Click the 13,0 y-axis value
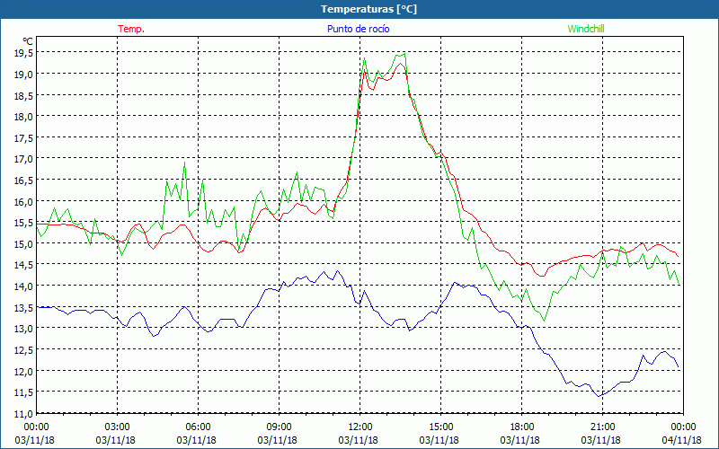Image resolution: width=719 pixels, height=449 pixels. click(x=23, y=329)
